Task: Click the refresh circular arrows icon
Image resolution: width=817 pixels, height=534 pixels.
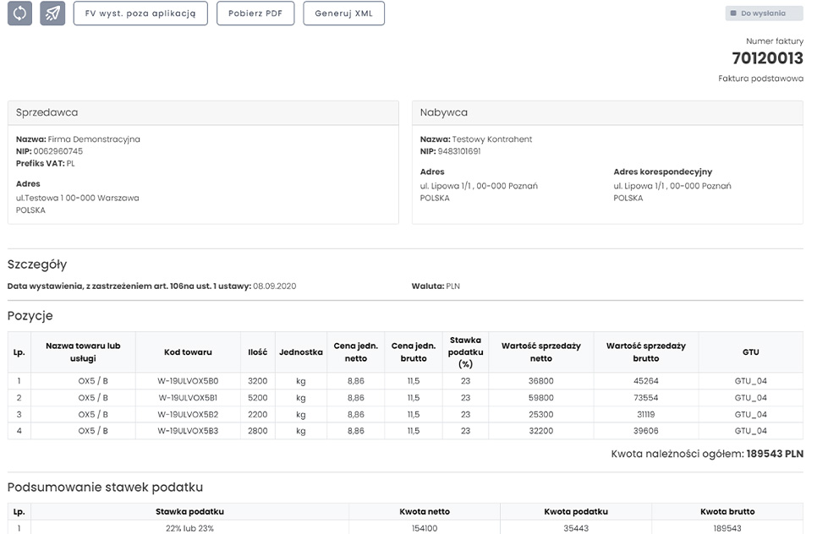Action: click(19, 14)
